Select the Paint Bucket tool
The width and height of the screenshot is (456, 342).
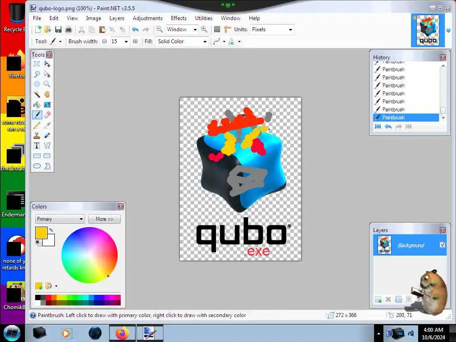(x=37, y=105)
